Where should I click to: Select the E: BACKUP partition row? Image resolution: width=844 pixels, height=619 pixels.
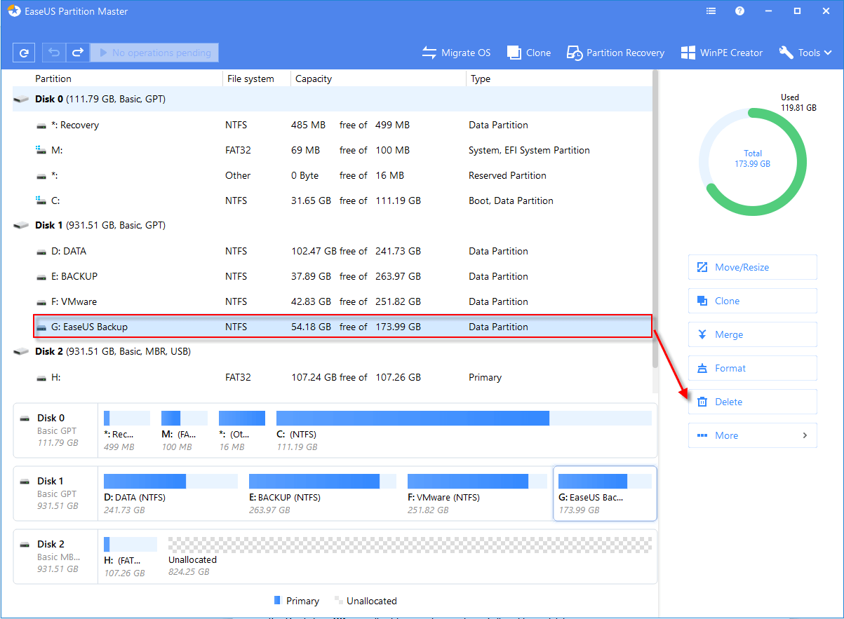tap(333, 276)
